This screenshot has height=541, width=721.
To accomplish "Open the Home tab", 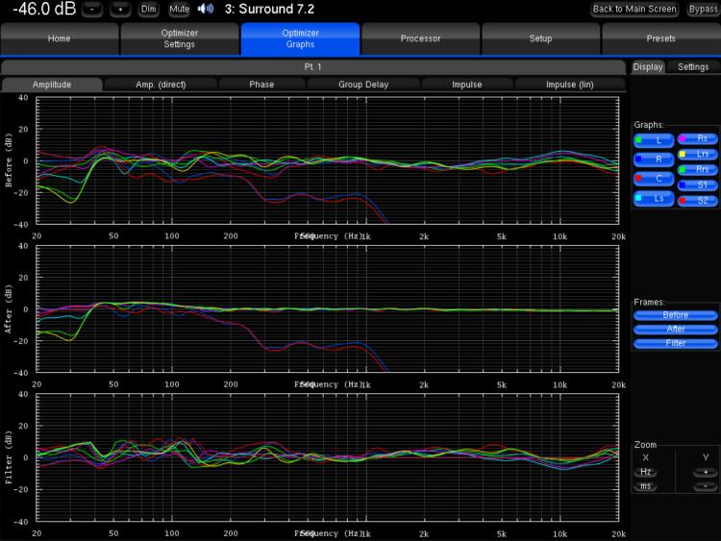I will click(x=60, y=38).
